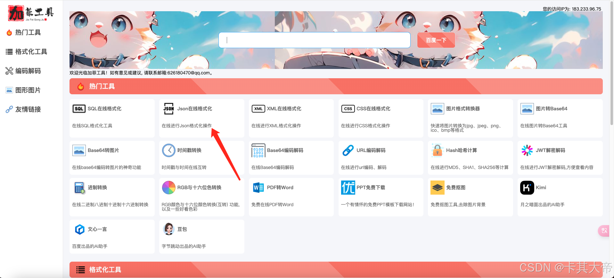This screenshot has width=614, height=278.
Task: Open the Kimi title link
Action: [x=541, y=188]
